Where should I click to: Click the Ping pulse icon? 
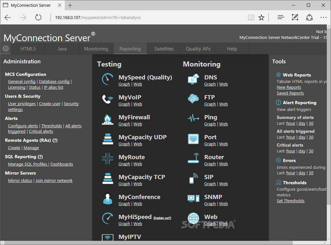coord(193,118)
